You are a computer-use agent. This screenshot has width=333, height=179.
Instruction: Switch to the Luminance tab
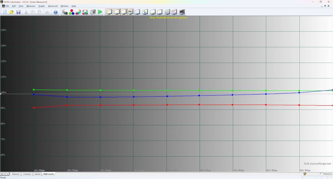pos(27,174)
